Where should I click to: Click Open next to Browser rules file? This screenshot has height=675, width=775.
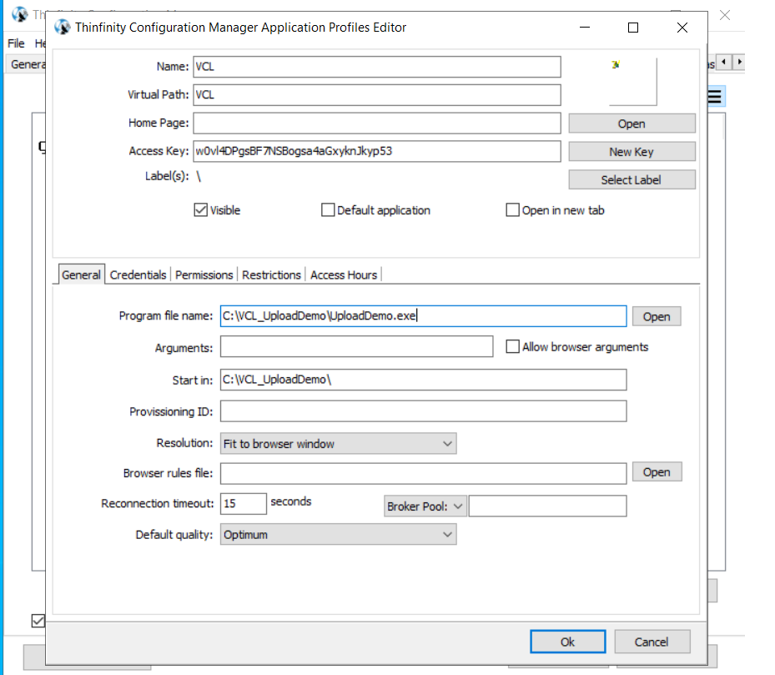coord(657,472)
